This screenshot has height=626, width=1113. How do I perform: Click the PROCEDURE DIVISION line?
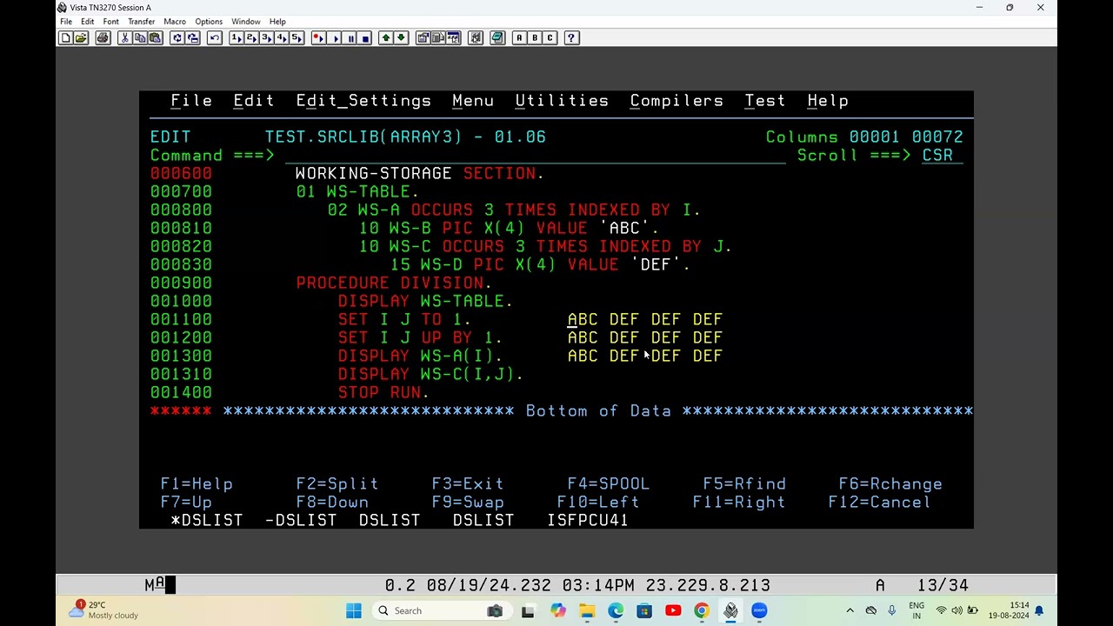point(394,283)
